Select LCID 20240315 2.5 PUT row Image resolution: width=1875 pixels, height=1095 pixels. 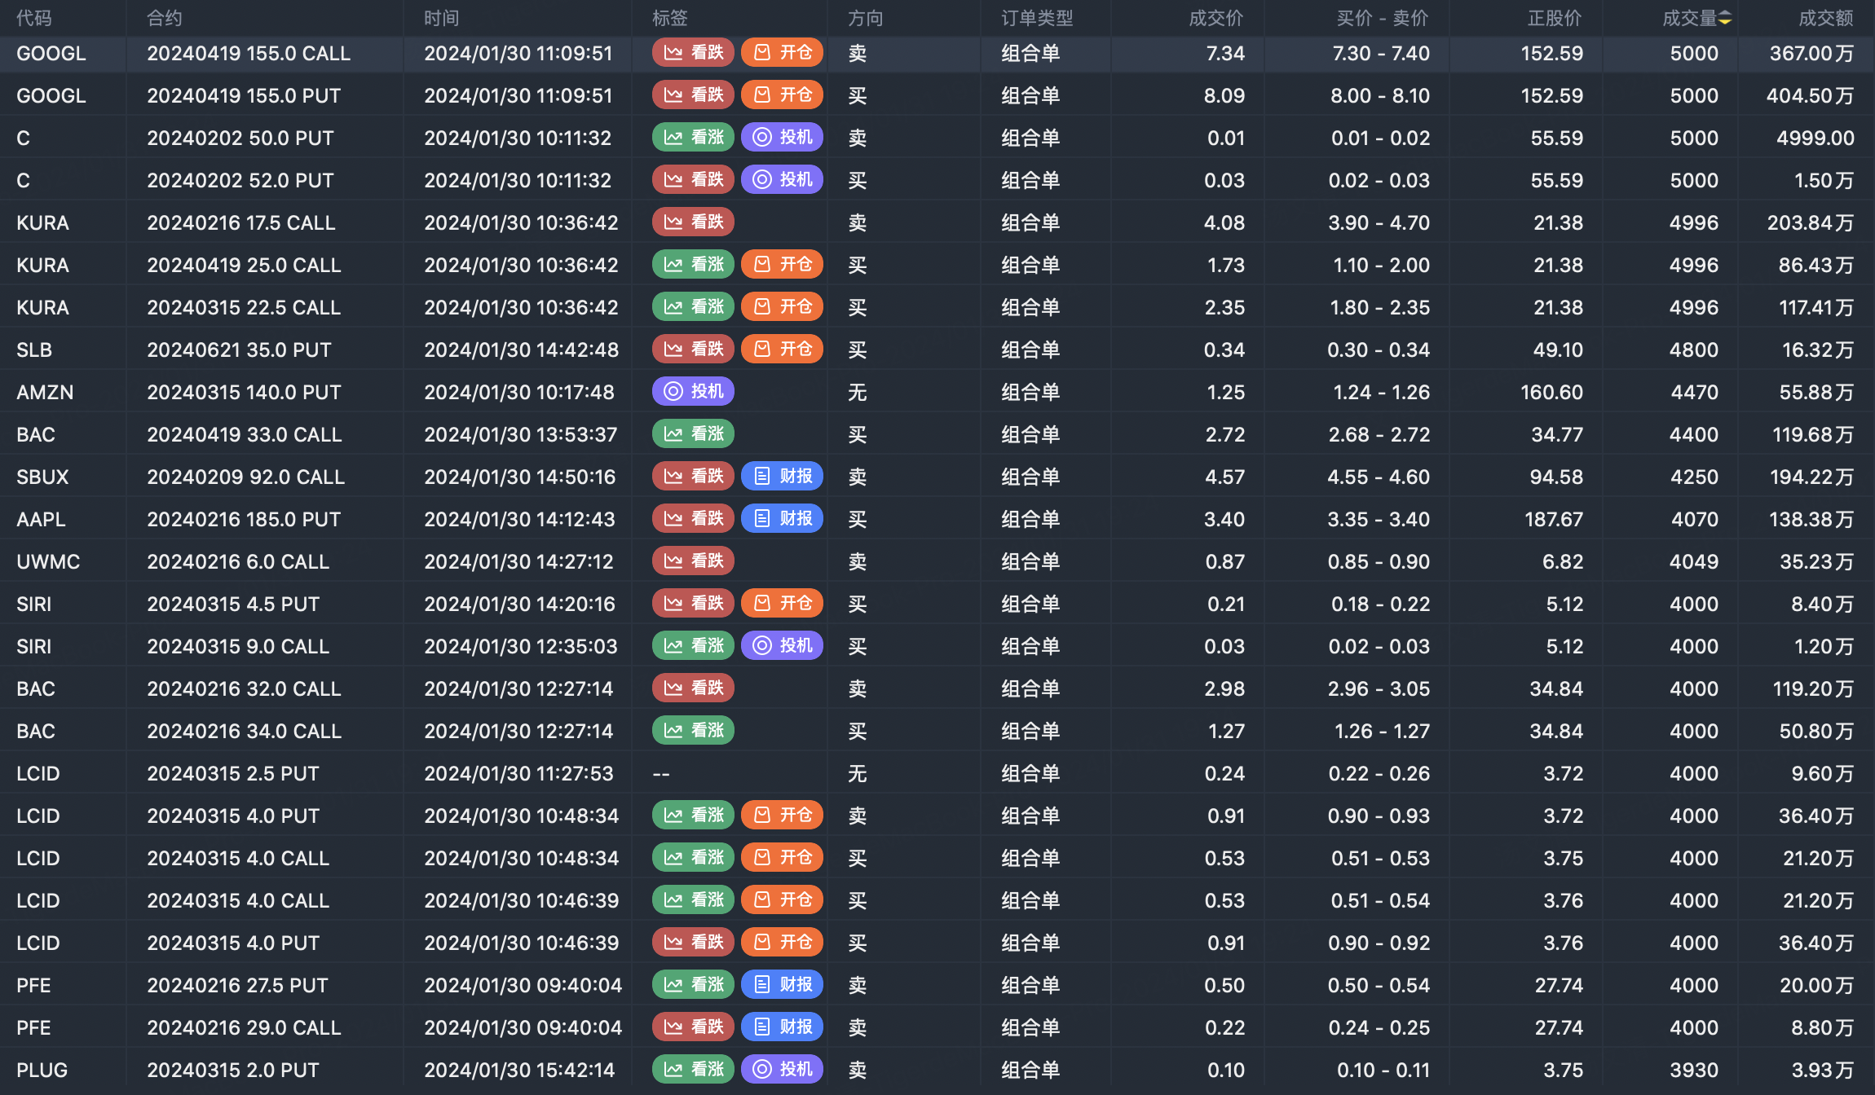tap(232, 773)
